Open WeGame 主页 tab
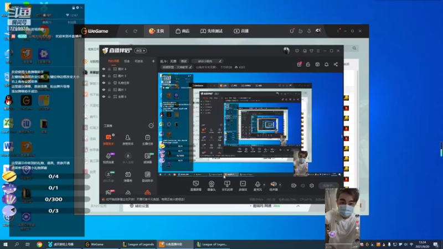The height and width of the screenshot is (249, 443). tap(157, 31)
